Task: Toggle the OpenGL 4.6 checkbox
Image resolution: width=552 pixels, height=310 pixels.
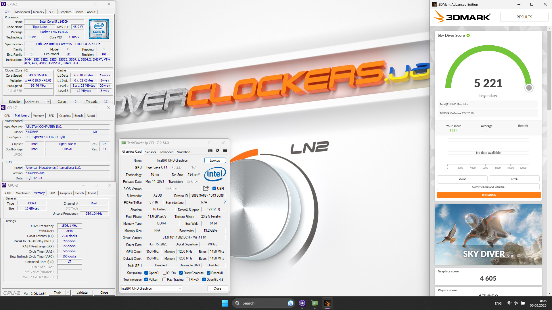Action: coord(204,280)
